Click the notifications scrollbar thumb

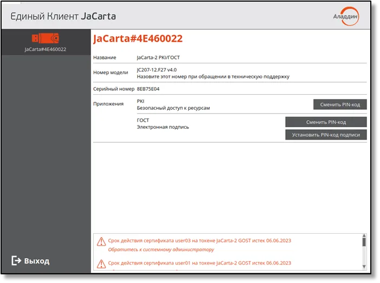364,242
